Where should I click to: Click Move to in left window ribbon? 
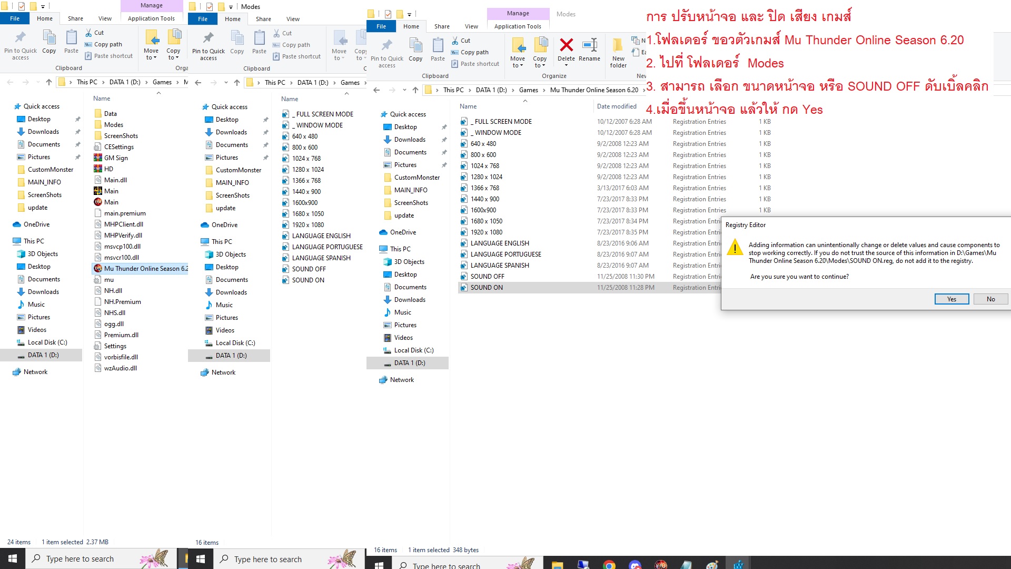click(151, 45)
